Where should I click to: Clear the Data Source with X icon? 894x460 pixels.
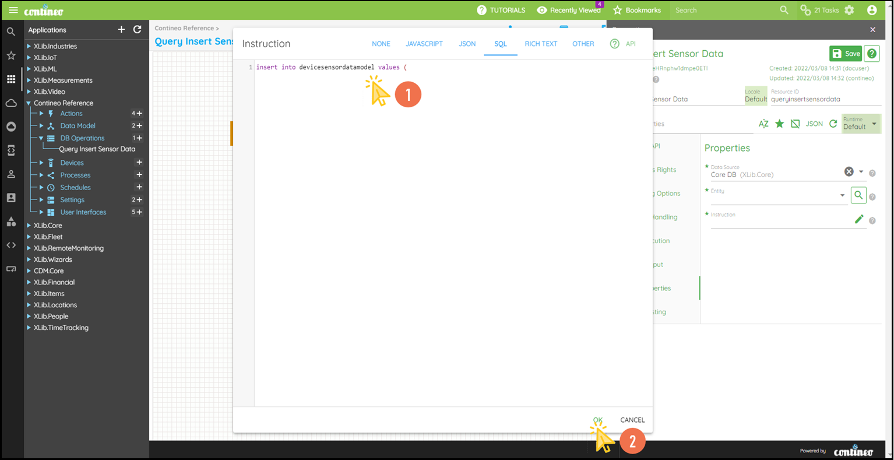[849, 171]
